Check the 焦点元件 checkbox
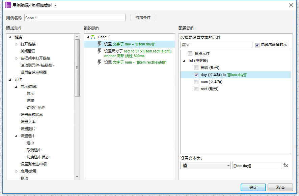Image resolution: width=299 pixels, height=196 pixels. coord(190,53)
